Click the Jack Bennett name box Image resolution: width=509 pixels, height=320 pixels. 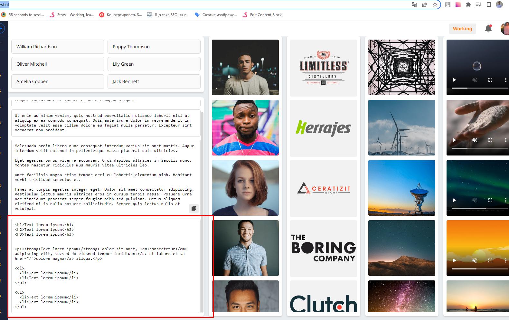coord(154,81)
